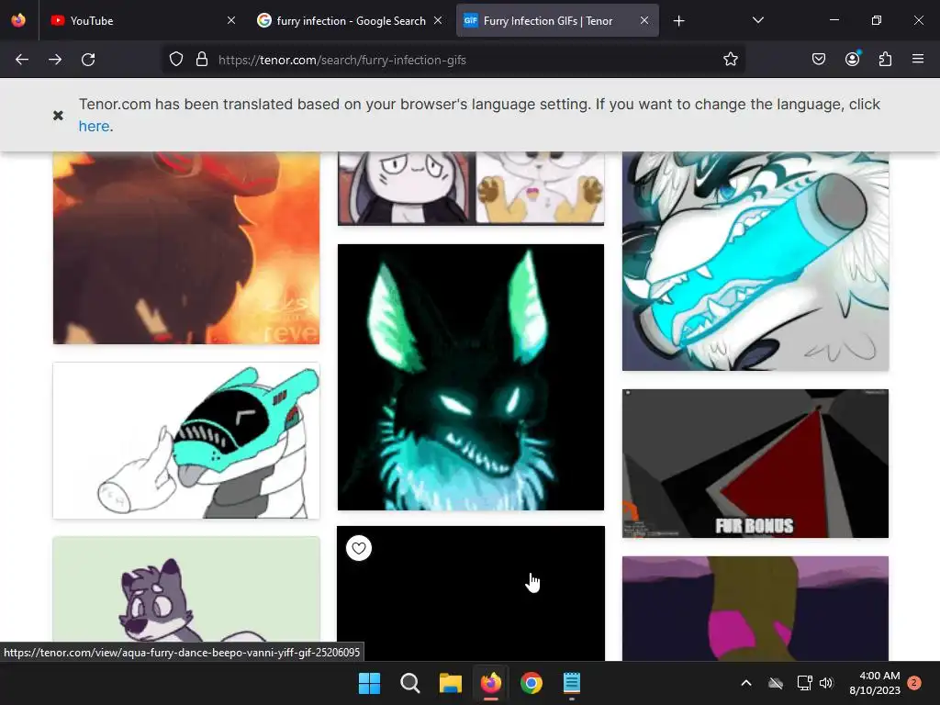The height and width of the screenshot is (705, 940).
Task: Open the tracking protection shield icon
Action: click(175, 60)
